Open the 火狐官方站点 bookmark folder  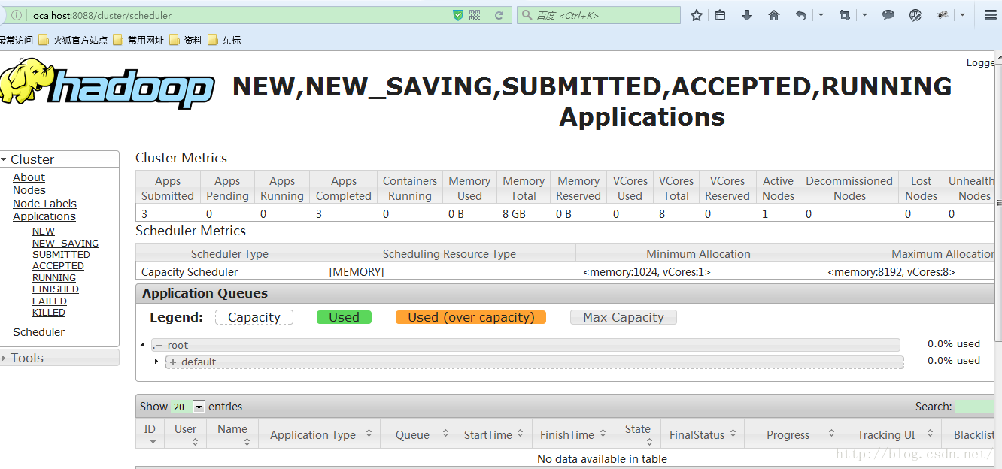pos(73,41)
